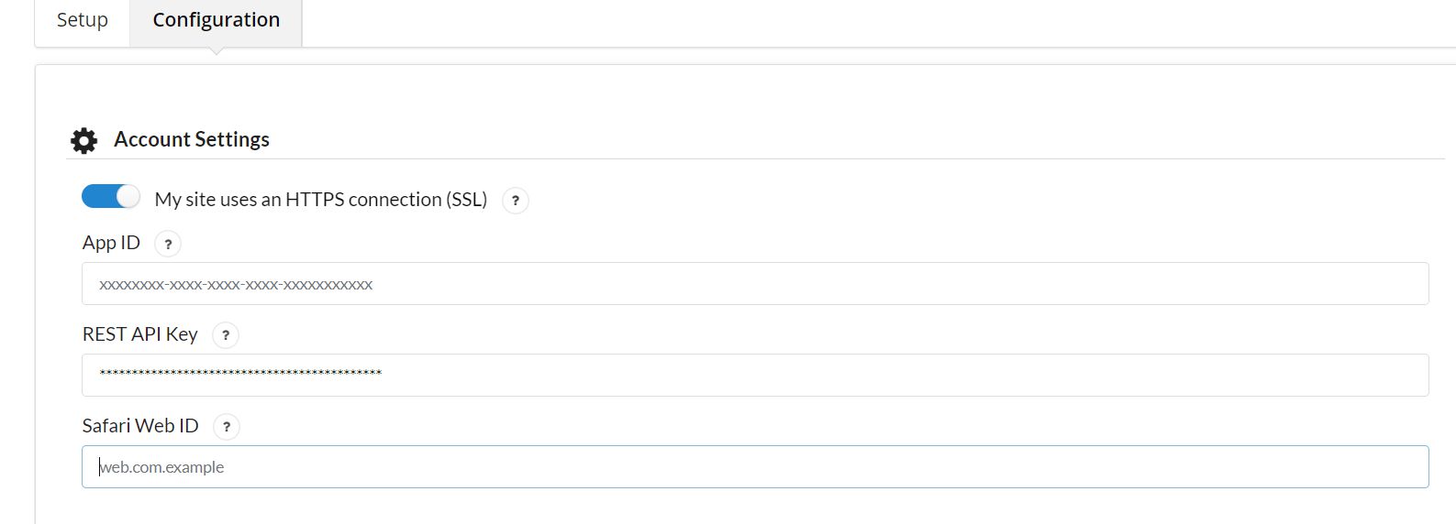
Task: Click the REST API Key label text
Action: pyautogui.click(x=140, y=334)
